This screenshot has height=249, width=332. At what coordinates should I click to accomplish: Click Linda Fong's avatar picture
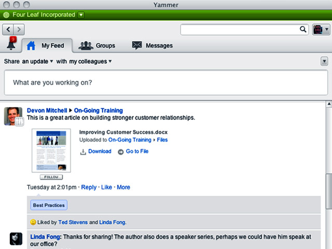point(16,239)
